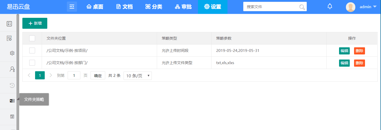Check the row for /公司文档/示例-按项目/
The height and width of the screenshot is (130, 381).
[x=32, y=51]
